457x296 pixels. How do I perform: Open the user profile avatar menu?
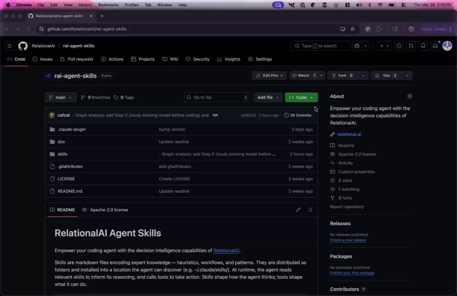[447, 46]
